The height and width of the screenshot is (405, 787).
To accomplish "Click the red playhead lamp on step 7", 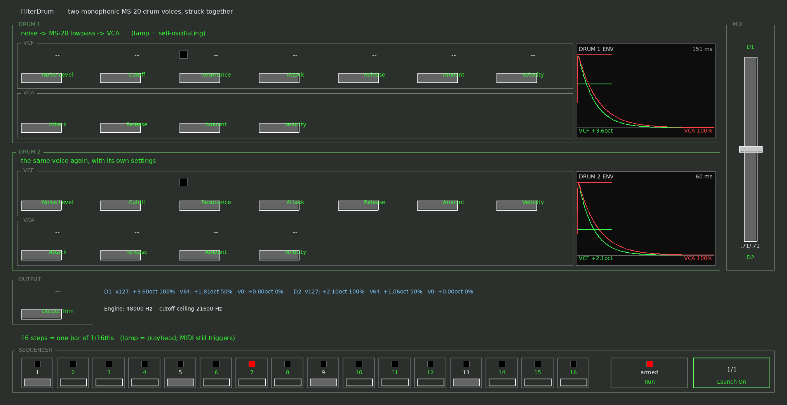I will click(x=252, y=364).
